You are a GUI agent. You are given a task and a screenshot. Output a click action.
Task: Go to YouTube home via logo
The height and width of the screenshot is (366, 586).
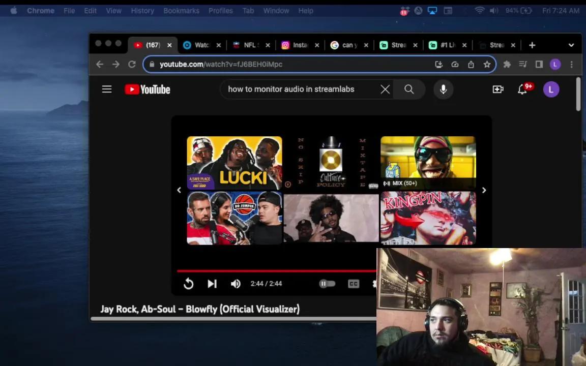coord(147,89)
